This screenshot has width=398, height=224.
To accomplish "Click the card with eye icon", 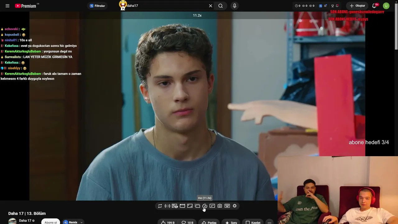I will (x=175, y=206).
